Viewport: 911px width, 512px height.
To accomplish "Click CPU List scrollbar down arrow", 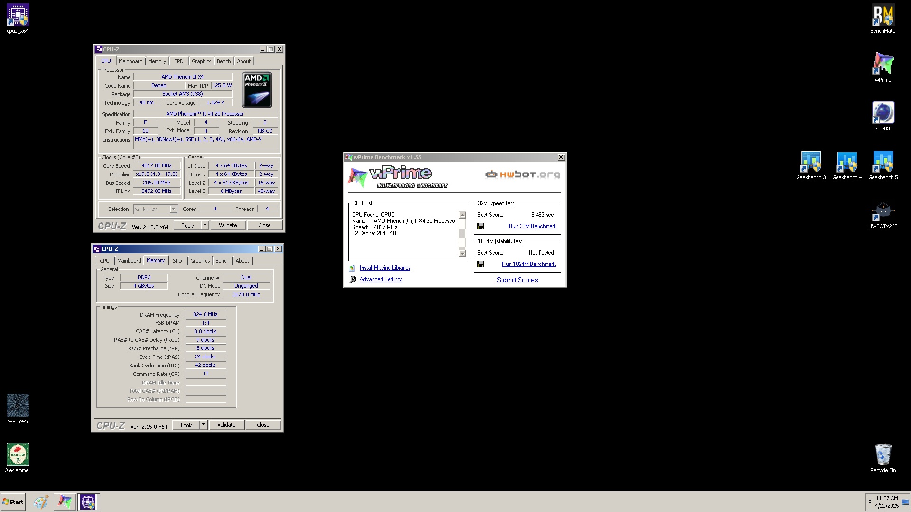I will tap(463, 254).
